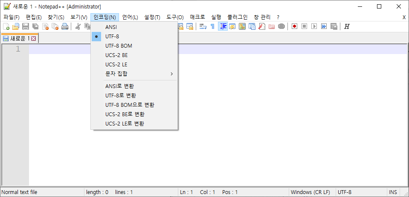
Task: Click line number 1 in margin
Action: 18,49
